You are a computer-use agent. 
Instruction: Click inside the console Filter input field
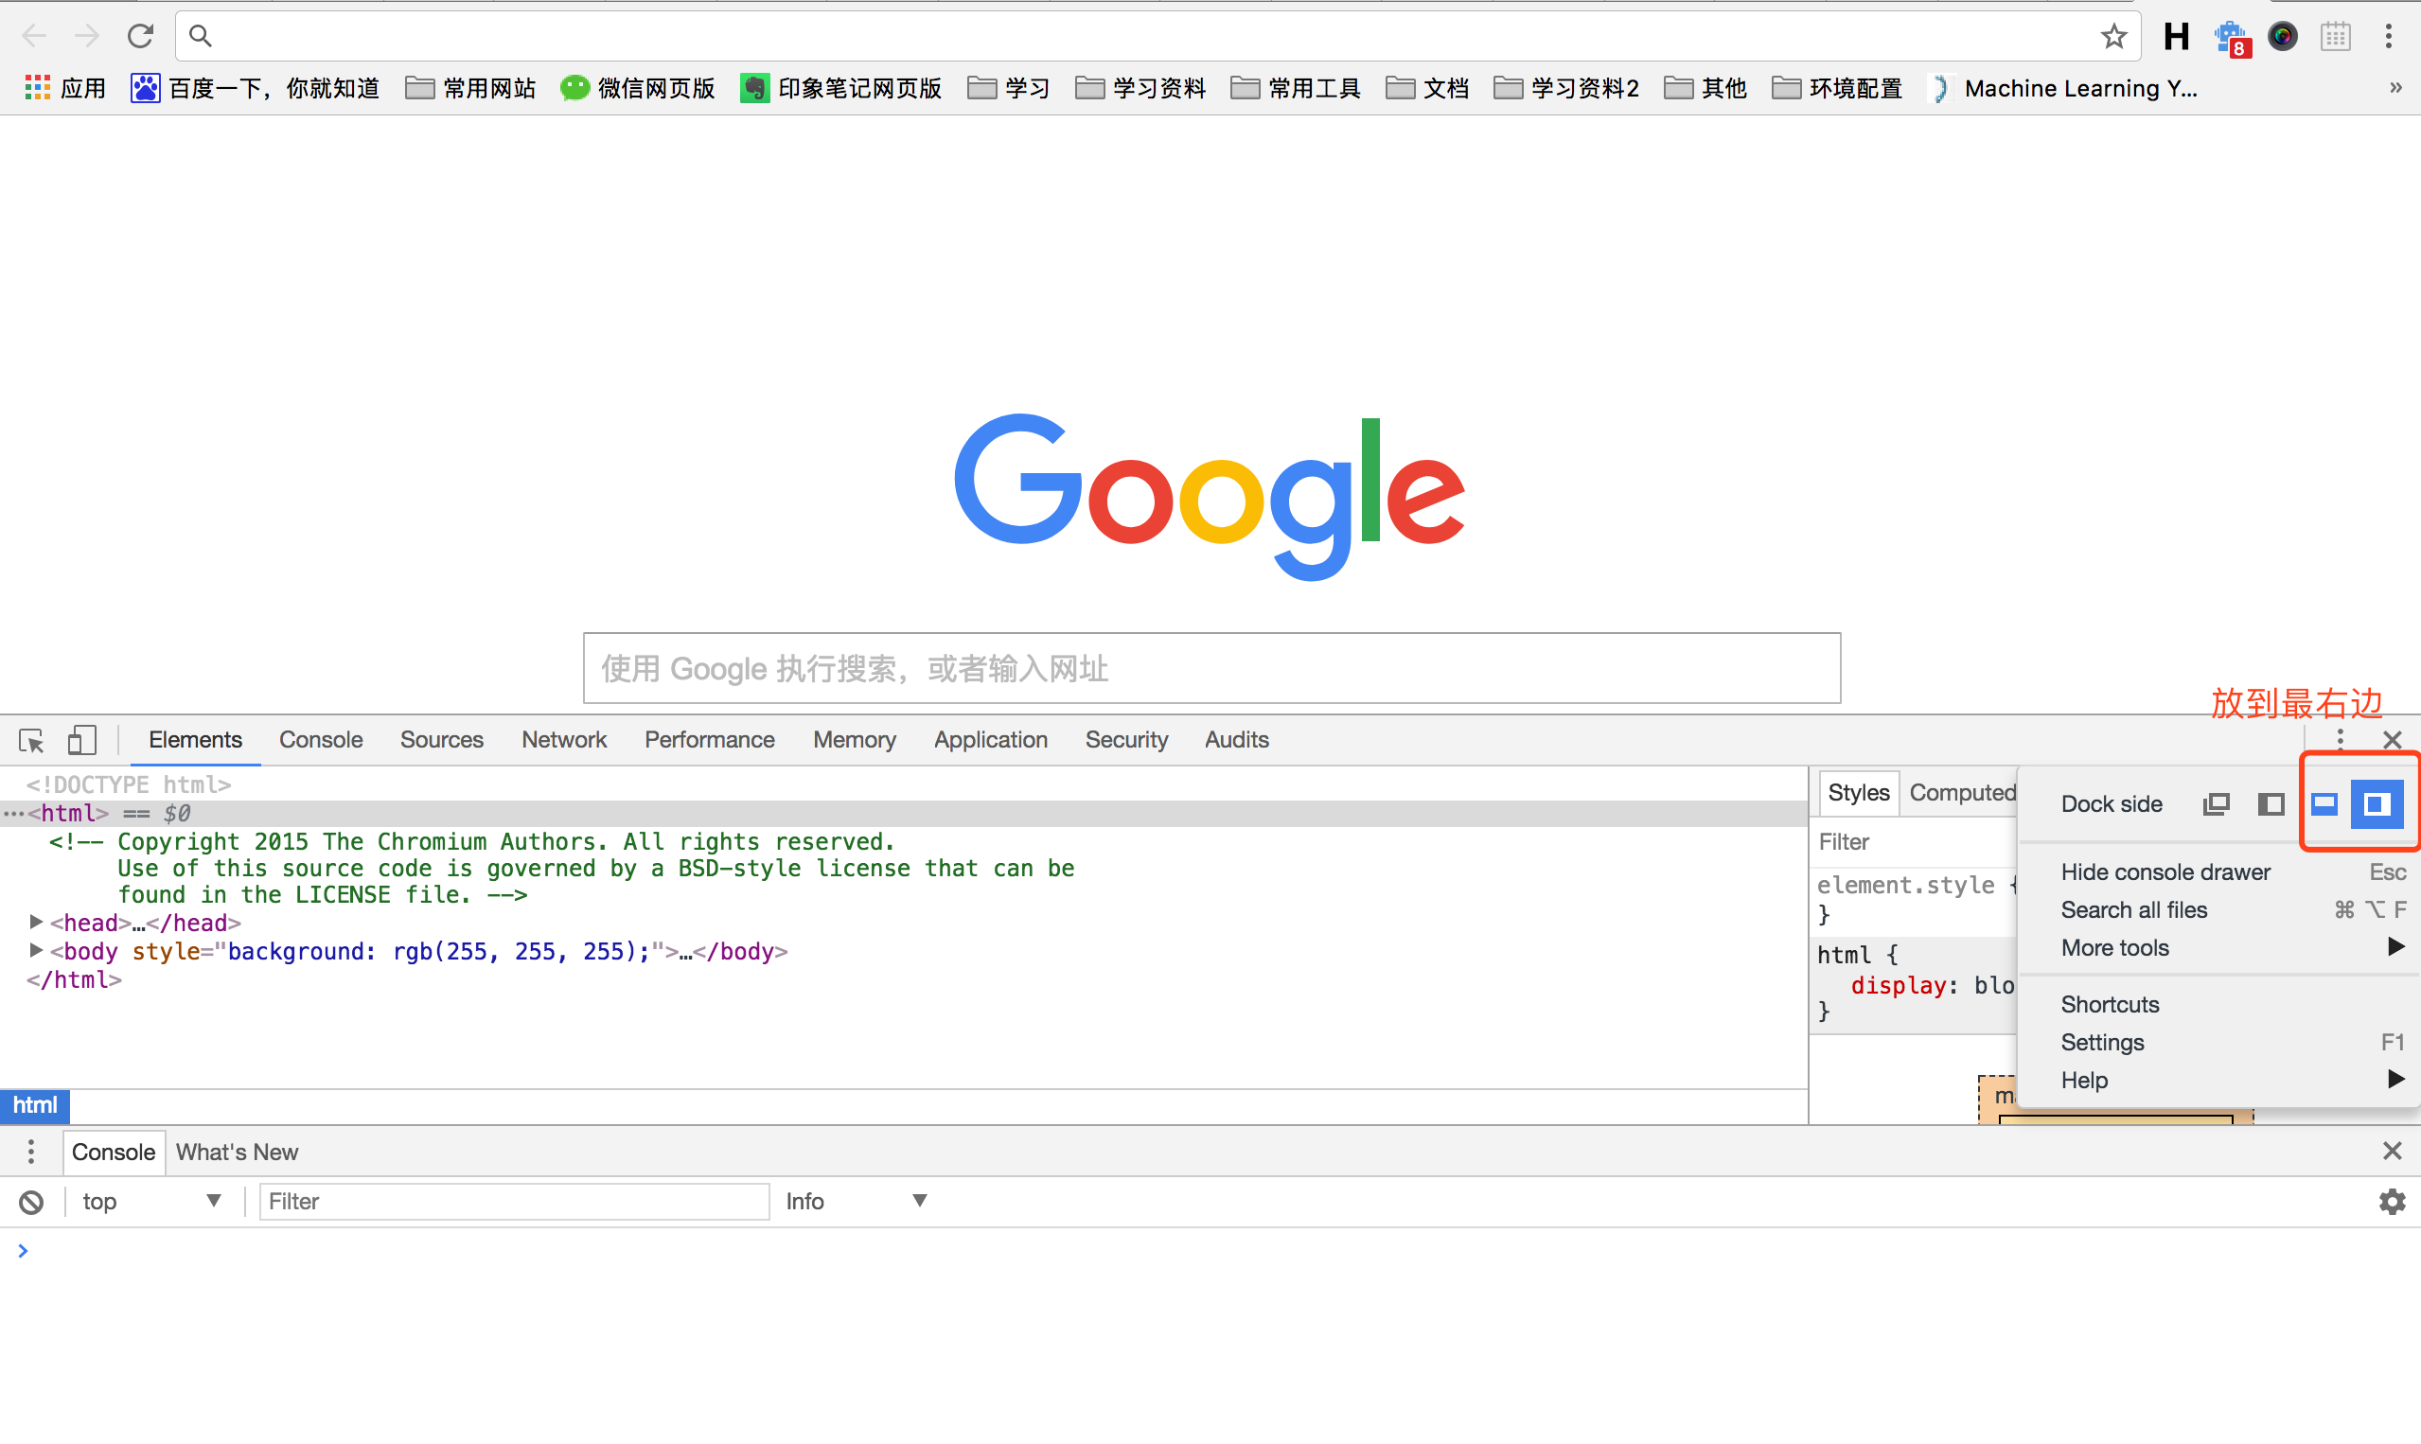pos(514,1201)
